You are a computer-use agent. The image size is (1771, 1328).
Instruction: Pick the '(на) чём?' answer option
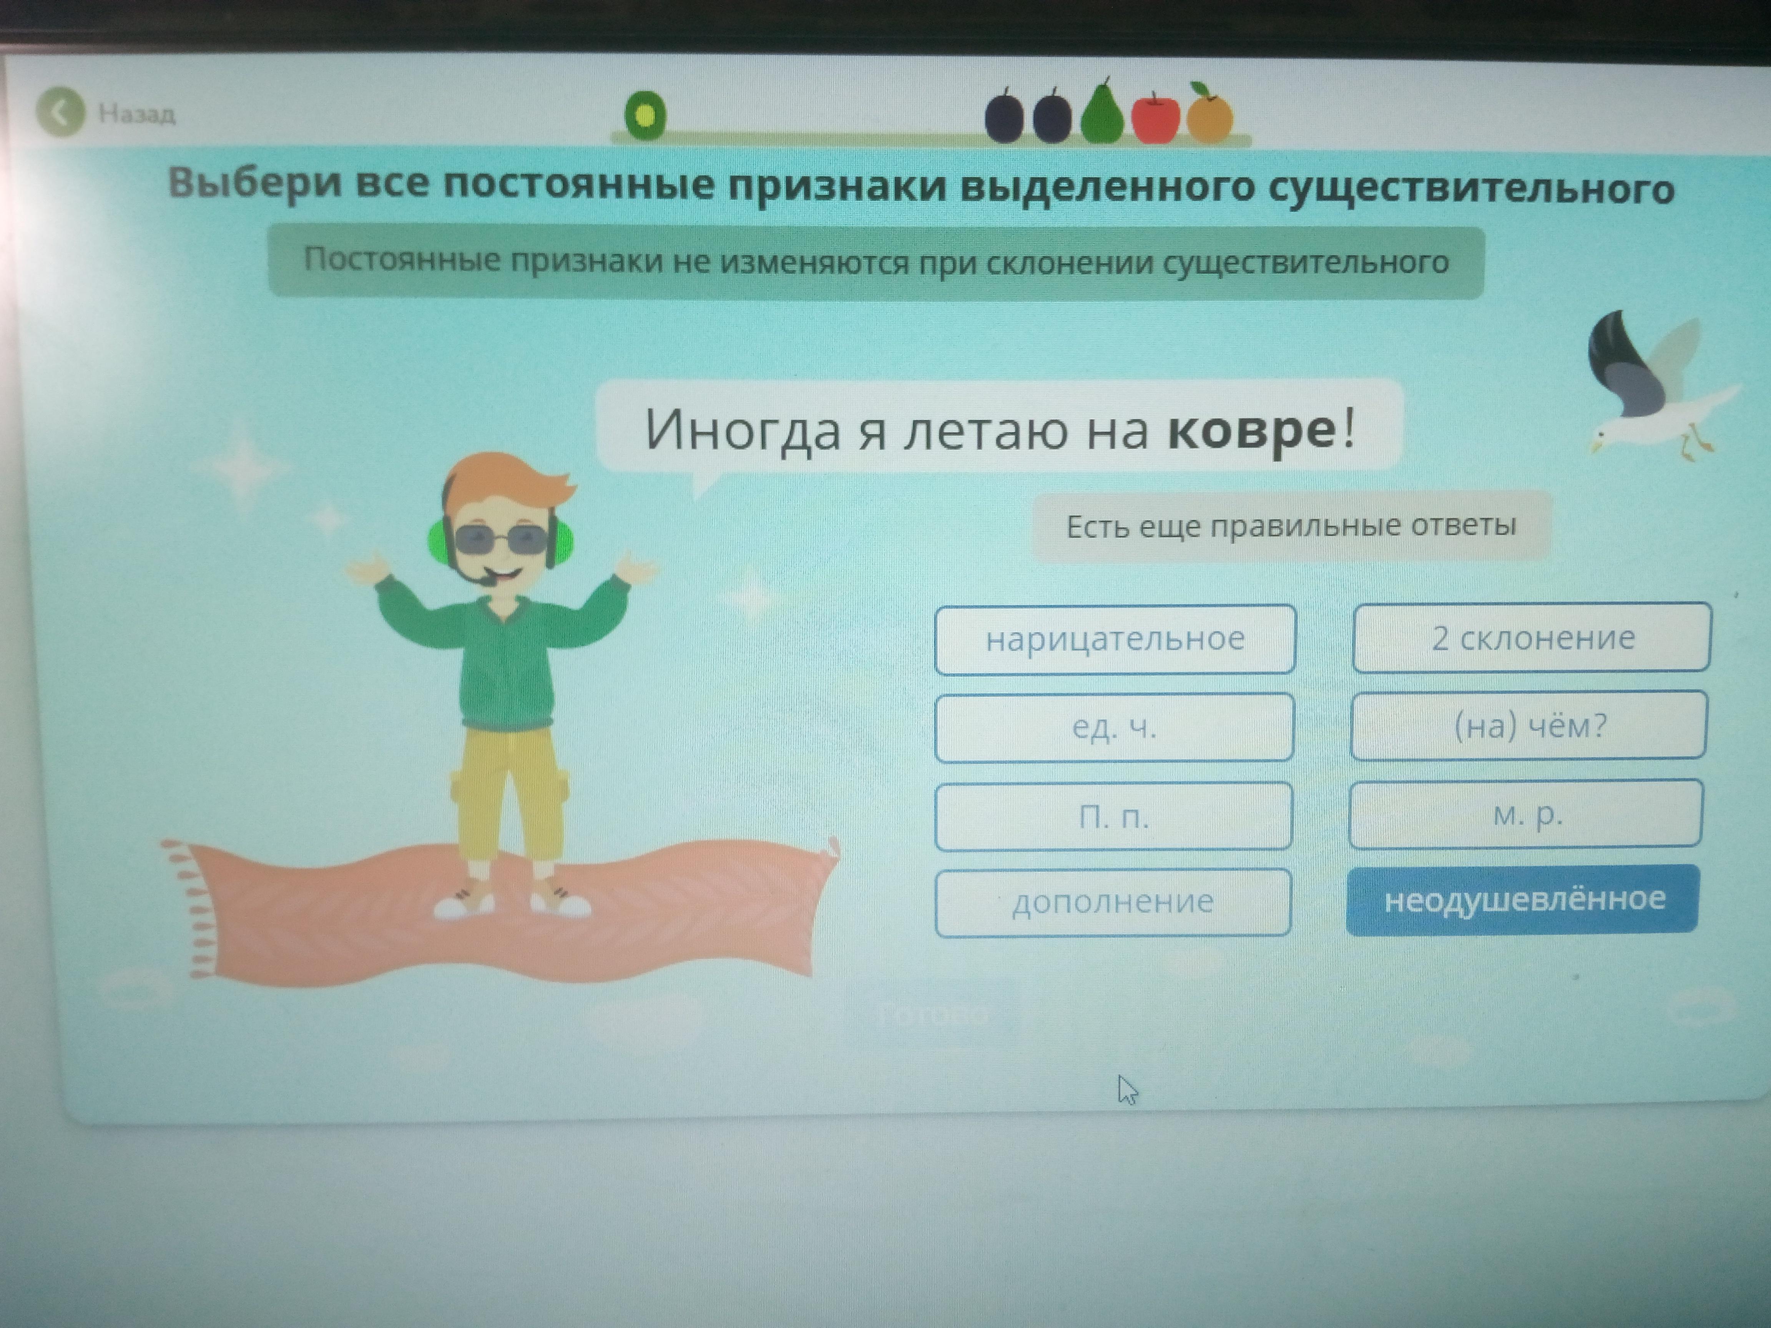(x=1528, y=725)
